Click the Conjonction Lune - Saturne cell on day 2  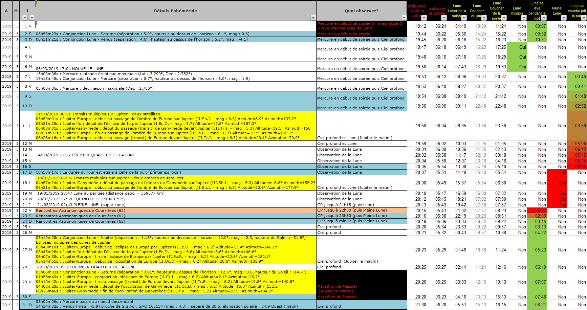tap(176, 34)
